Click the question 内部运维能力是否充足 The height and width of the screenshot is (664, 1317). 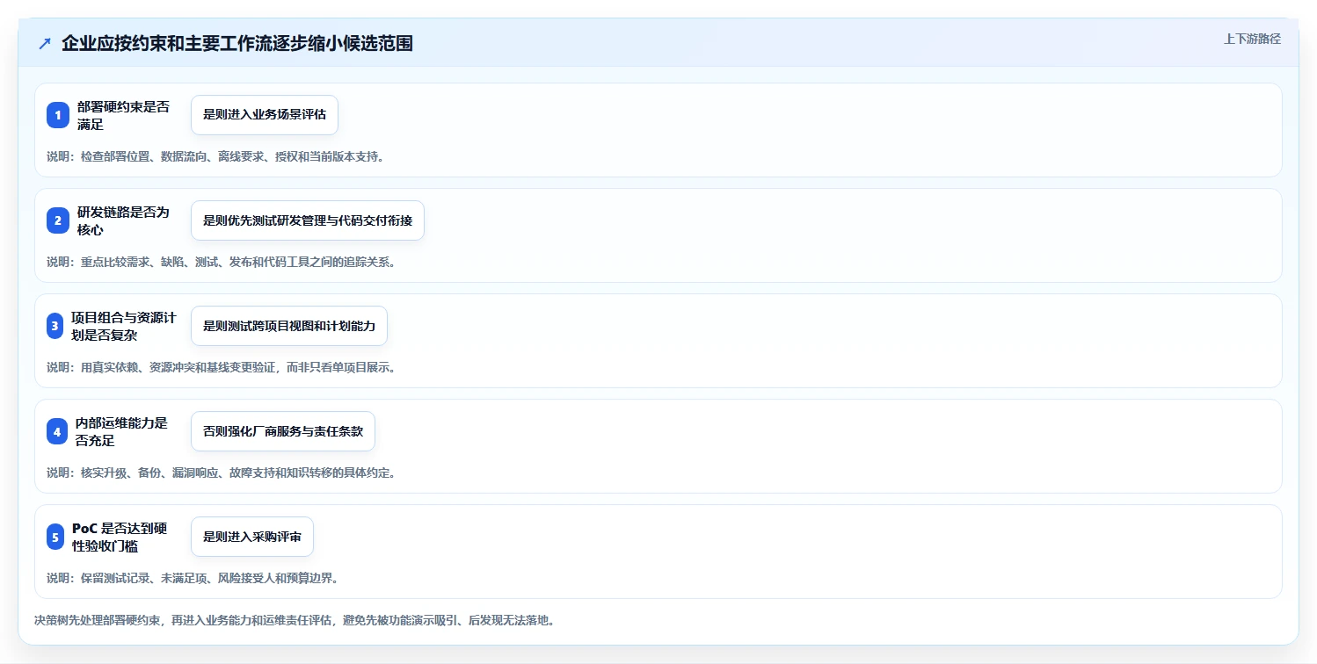[x=121, y=431]
